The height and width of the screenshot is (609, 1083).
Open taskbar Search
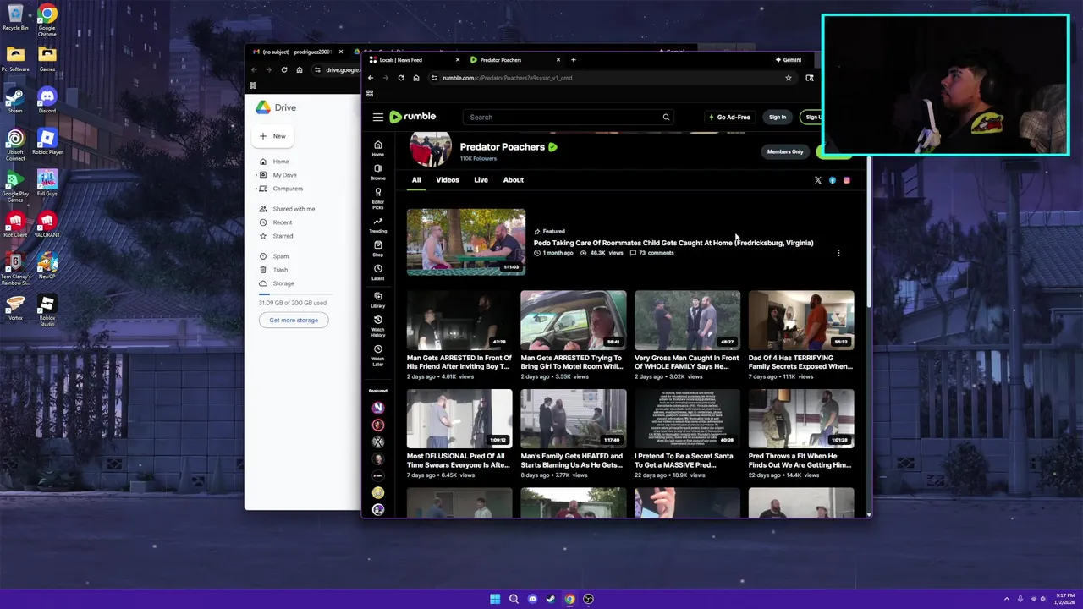pos(514,599)
